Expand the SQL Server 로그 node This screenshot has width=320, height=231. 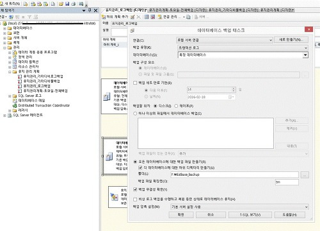(x=10, y=96)
